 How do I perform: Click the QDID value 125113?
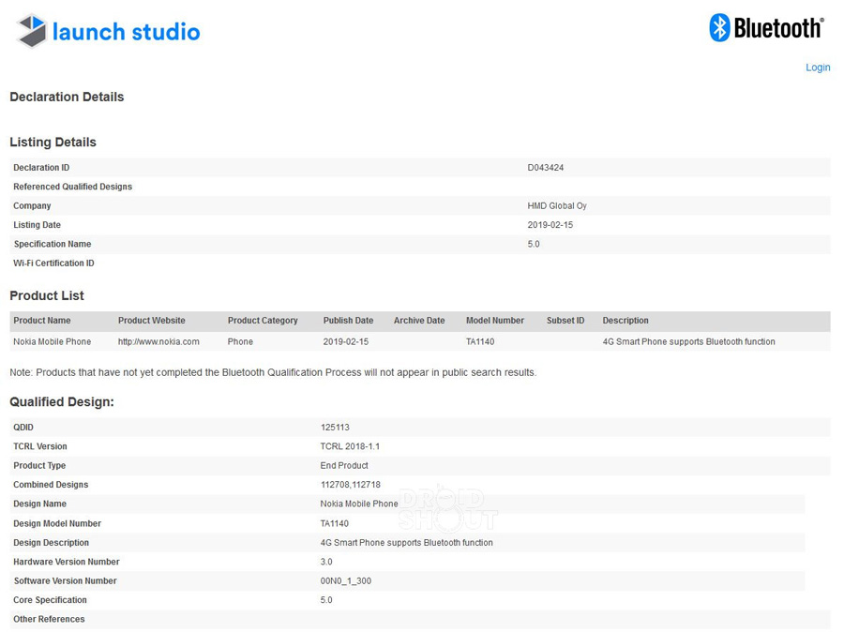click(335, 428)
